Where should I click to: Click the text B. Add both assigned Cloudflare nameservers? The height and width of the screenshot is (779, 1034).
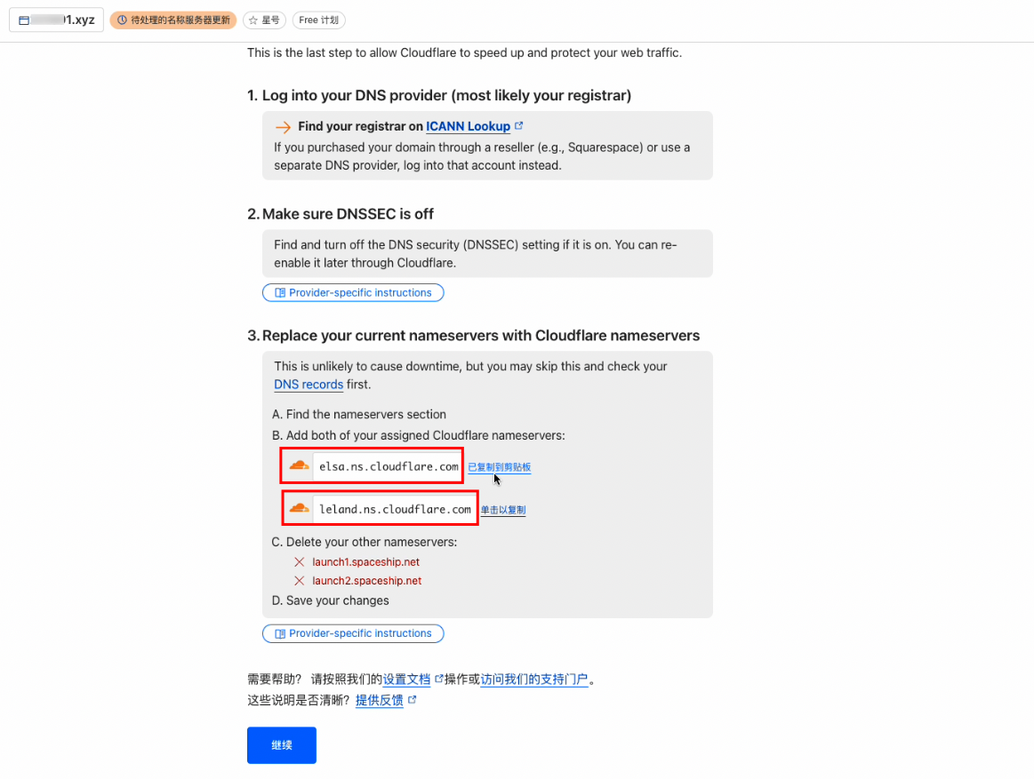pyautogui.click(x=419, y=435)
